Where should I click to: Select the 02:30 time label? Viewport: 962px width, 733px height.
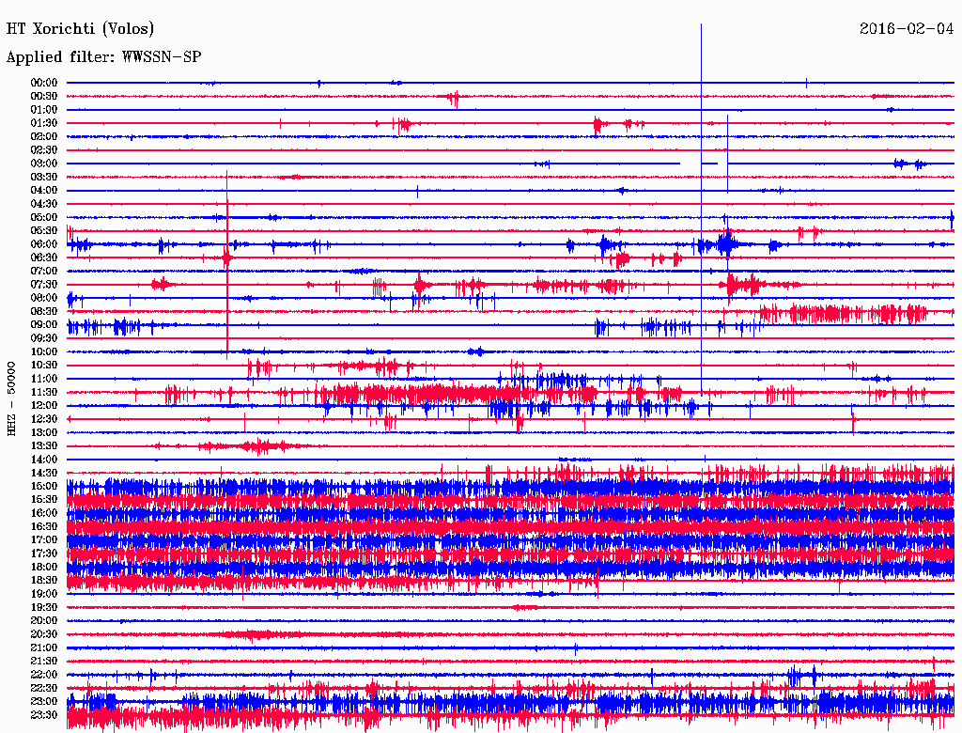[x=44, y=149]
